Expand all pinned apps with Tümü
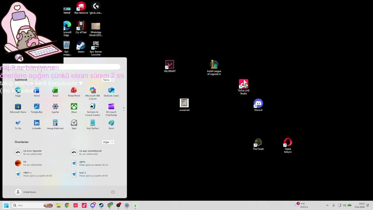This screenshot has width=373, height=210. pos(108,80)
